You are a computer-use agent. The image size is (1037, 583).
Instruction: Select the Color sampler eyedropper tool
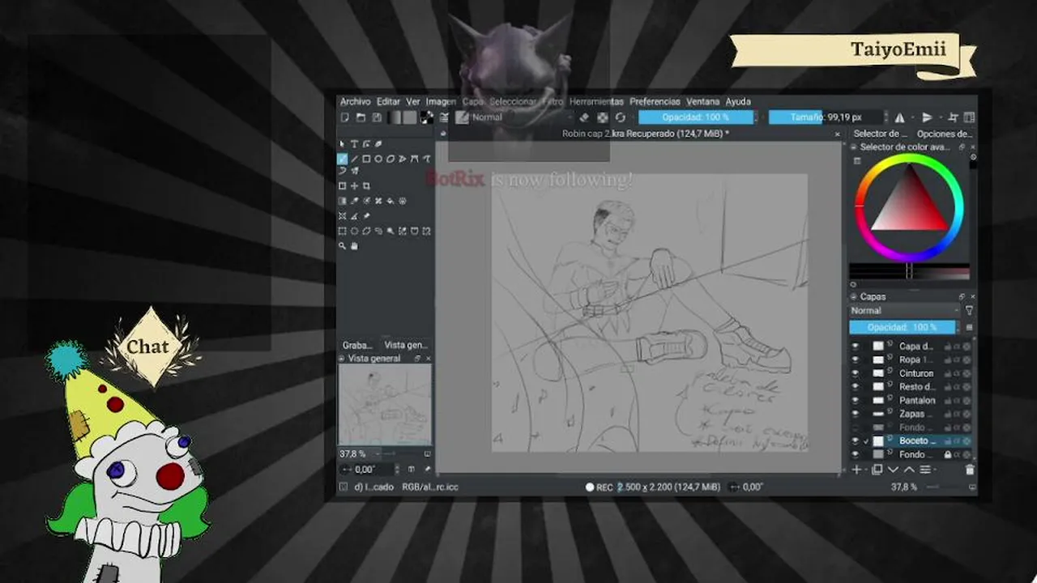(x=354, y=201)
